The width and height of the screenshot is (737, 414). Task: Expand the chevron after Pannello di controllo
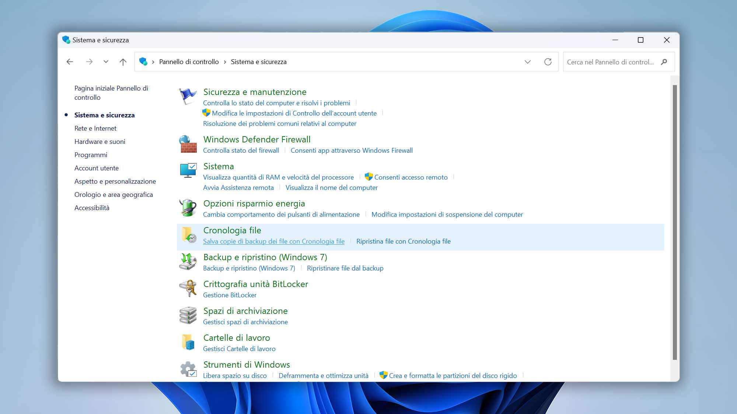(225, 62)
